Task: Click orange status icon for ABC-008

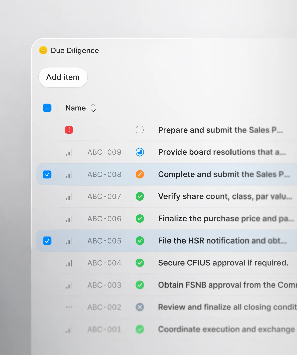Action: (140, 174)
